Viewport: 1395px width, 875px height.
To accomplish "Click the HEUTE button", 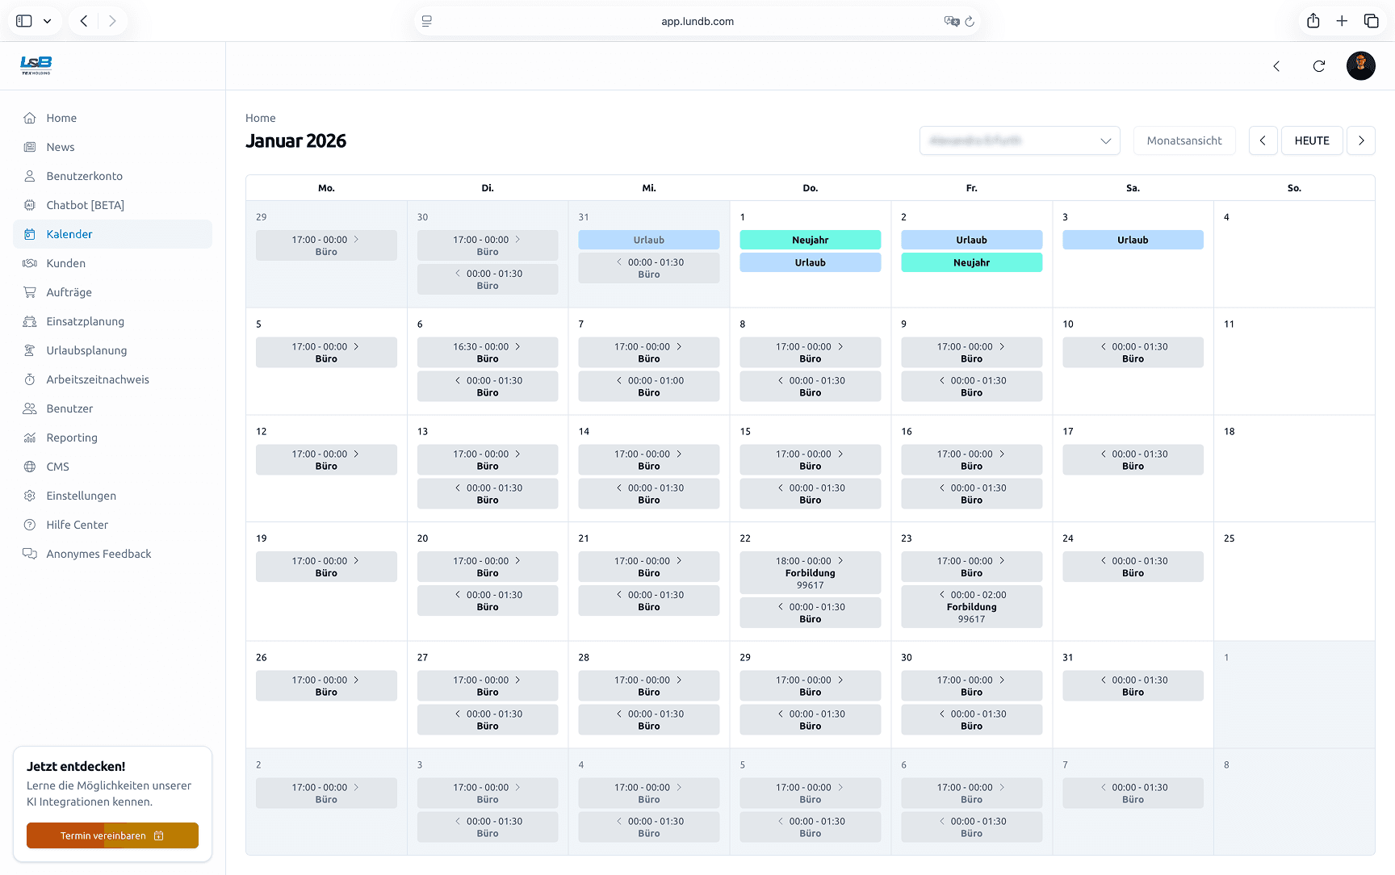I will pyautogui.click(x=1312, y=140).
